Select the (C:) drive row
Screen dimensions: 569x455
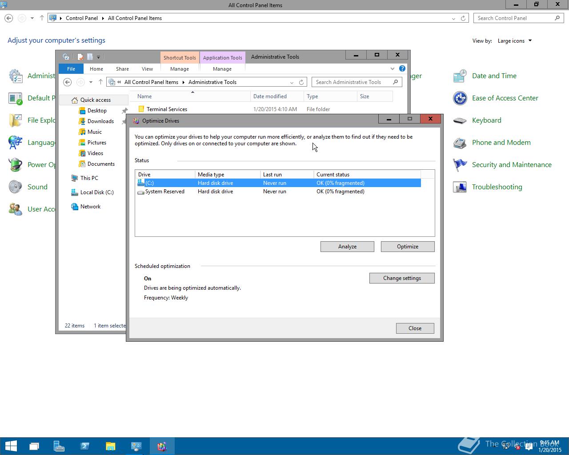279,183
